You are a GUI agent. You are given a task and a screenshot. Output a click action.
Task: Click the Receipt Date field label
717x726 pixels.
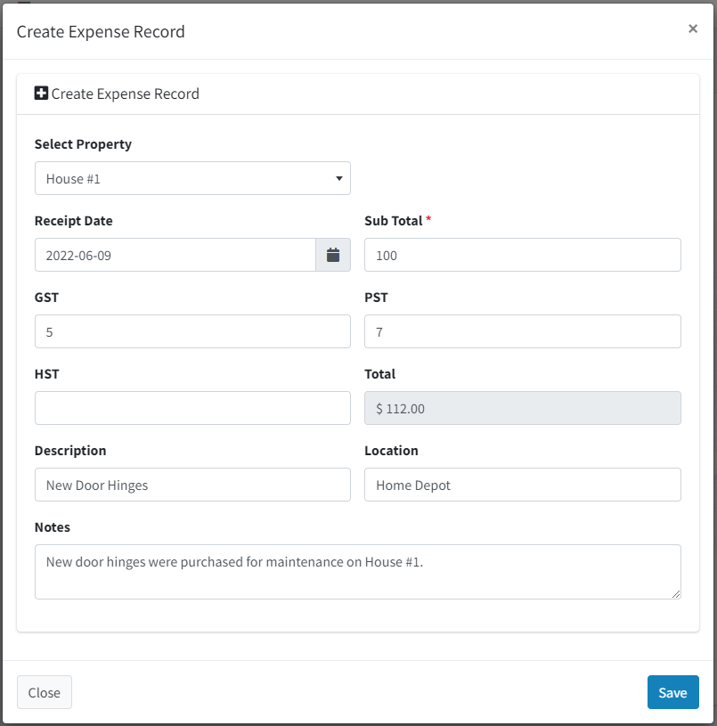pyautogui.click(x=74, y=221)
